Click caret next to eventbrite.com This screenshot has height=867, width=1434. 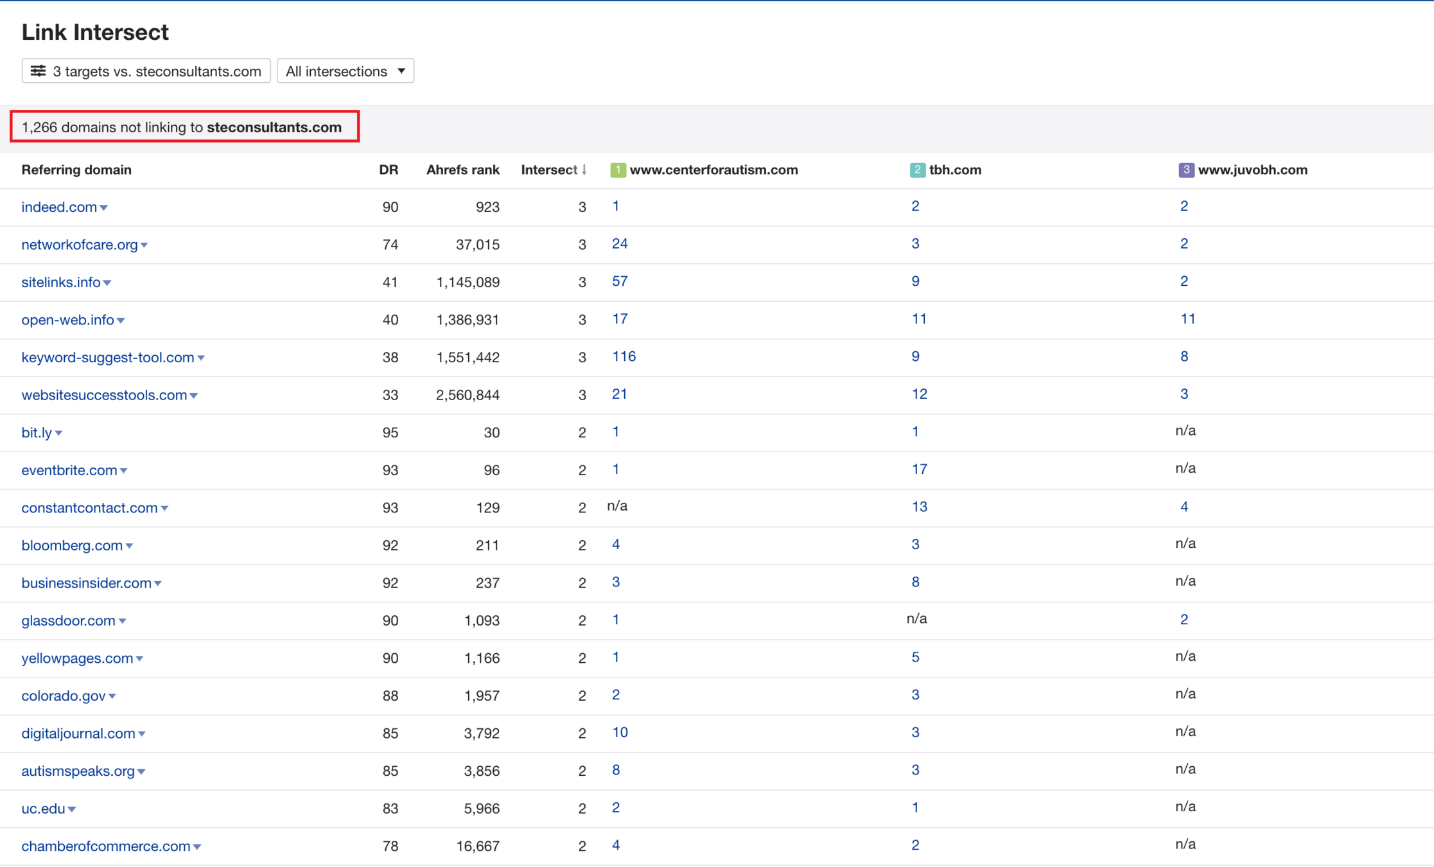(124, 471)
